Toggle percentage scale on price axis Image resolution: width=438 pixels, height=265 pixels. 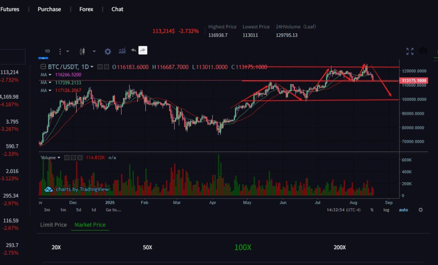coord(372,210)
